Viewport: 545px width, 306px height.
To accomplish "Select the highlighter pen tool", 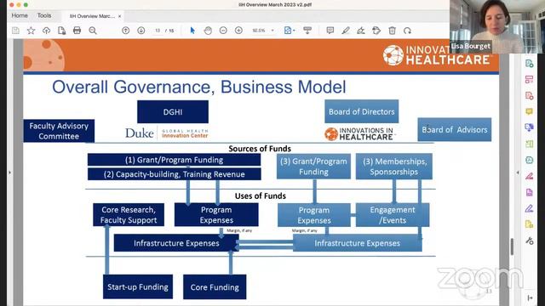I will pos(346,31).
